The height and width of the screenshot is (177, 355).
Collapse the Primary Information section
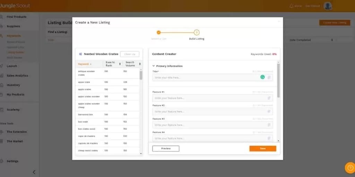[x=154, y=66]
